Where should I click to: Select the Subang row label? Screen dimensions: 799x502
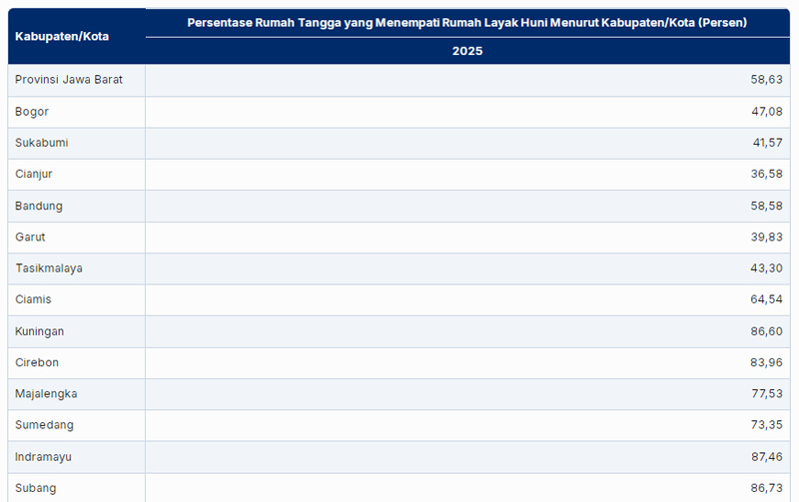(35, 488)
